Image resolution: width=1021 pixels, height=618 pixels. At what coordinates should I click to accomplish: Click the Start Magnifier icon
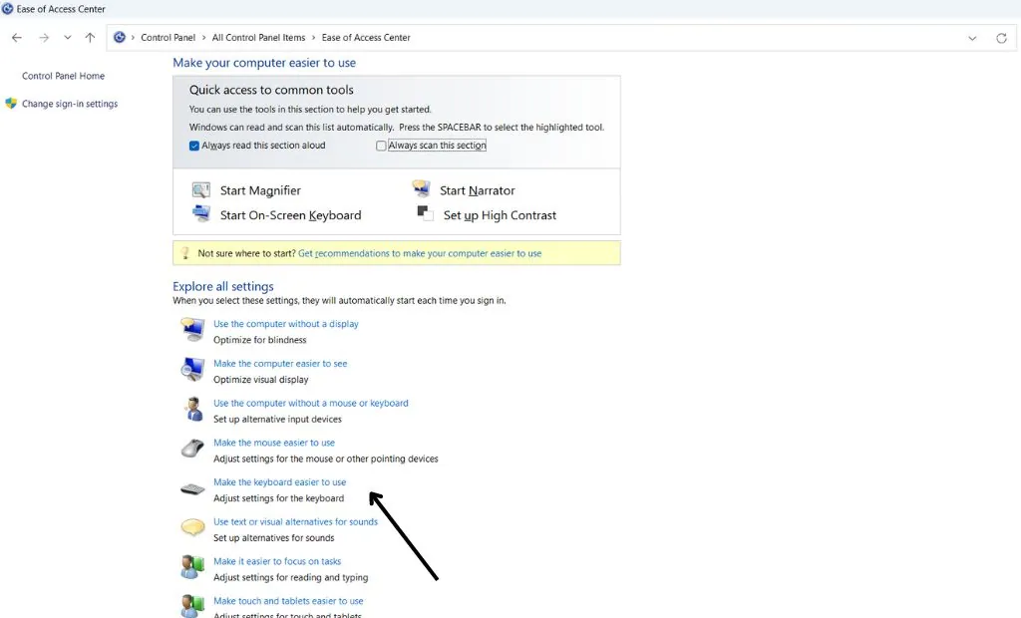pyautogui.click(x=200, y=189)
